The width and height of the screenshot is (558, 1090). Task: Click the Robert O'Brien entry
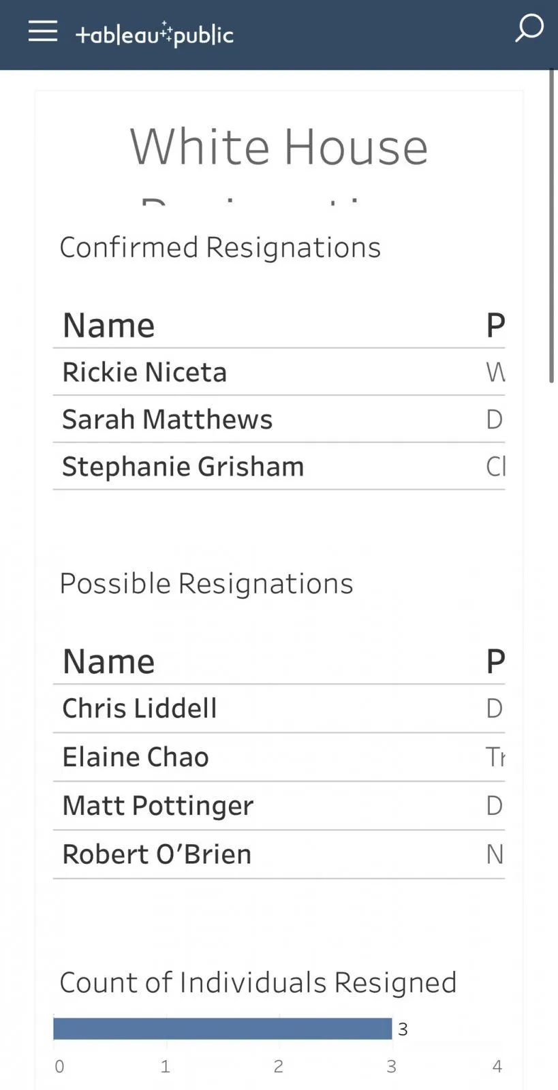[157, 854]
